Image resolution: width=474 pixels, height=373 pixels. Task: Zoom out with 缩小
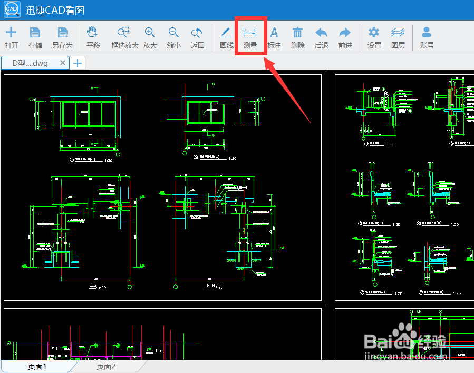174,38
